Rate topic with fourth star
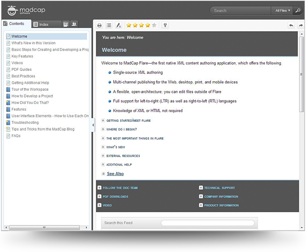The height and width of the screenshot is (252, 306). tap(148, 25)
